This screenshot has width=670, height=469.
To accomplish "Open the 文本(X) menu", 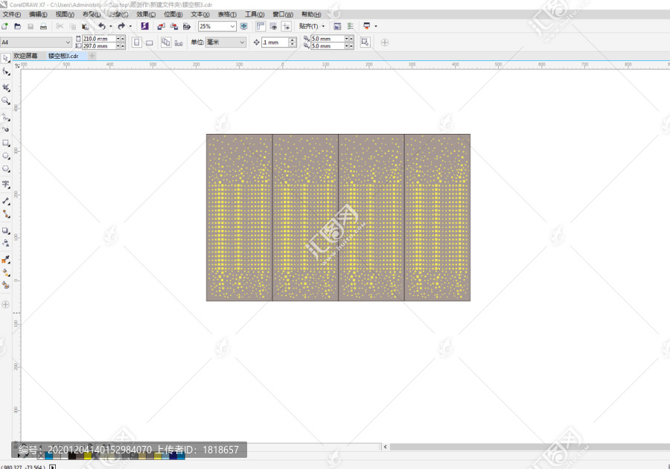I will pyautogui.click(x=200, y=14).
